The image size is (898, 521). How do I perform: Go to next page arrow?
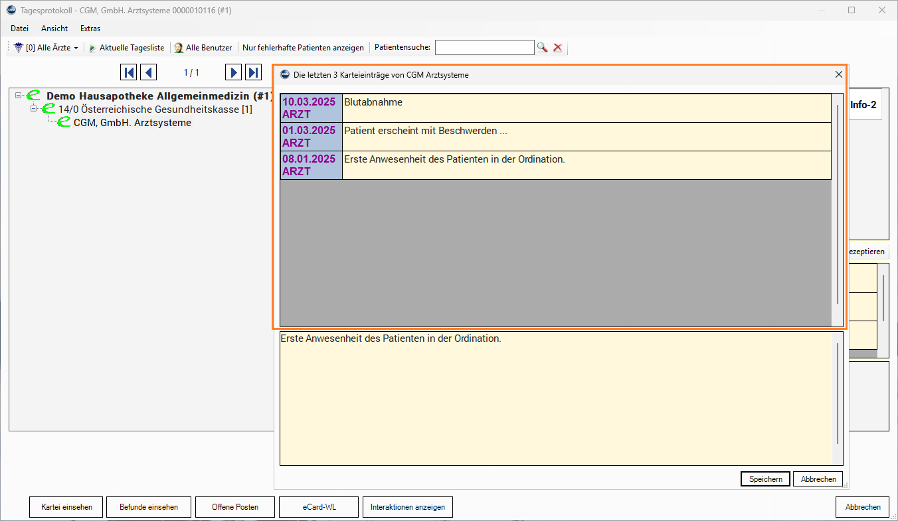pyautogui.click(x=233, y=72)
